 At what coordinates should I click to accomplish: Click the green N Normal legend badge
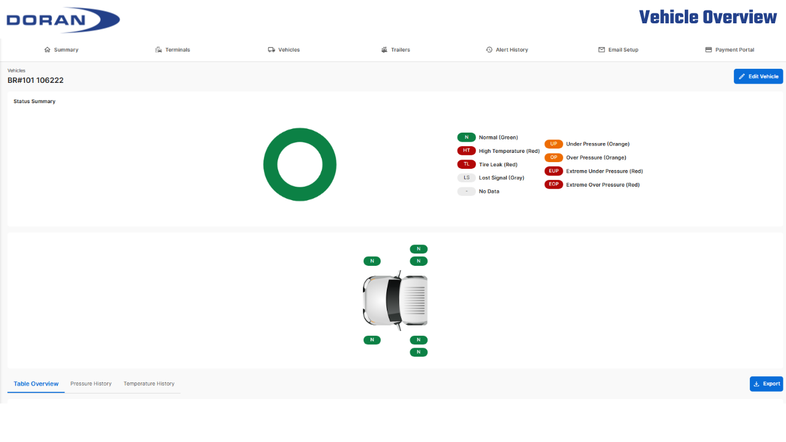click(467, 138)
